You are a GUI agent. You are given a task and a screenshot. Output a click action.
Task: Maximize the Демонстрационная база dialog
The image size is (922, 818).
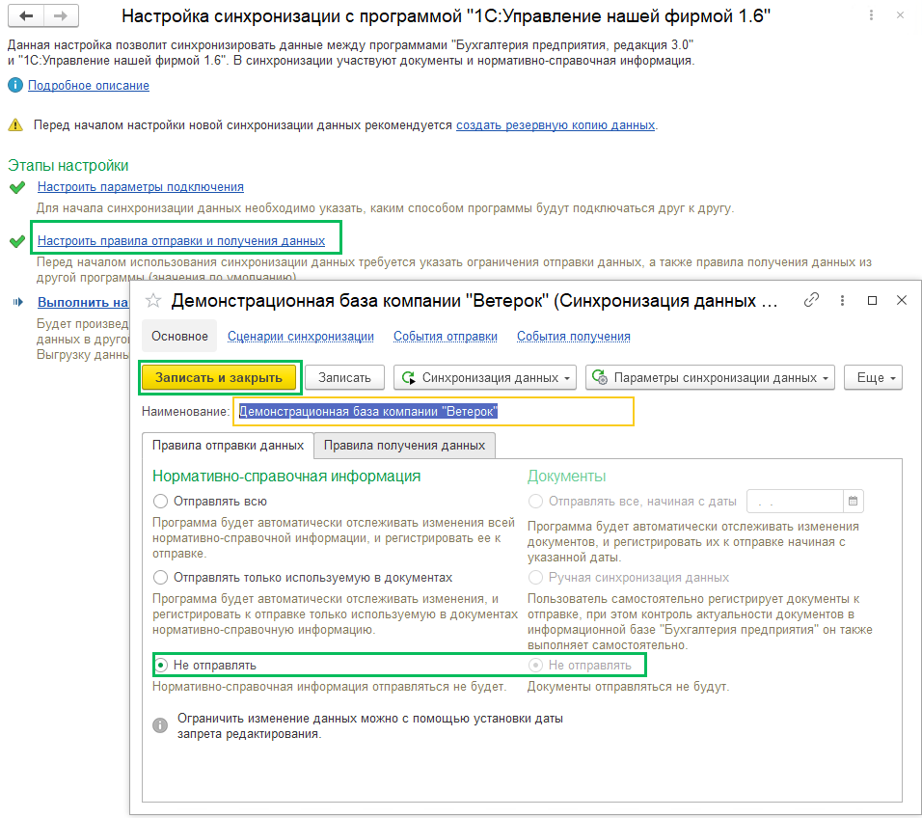(872, 301)
